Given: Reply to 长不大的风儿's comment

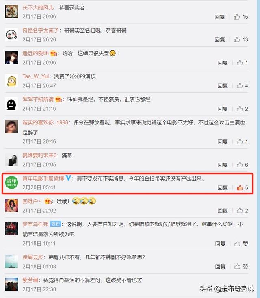Looking at the screenshot, I should pyautogui.click(x=220, y=17).
